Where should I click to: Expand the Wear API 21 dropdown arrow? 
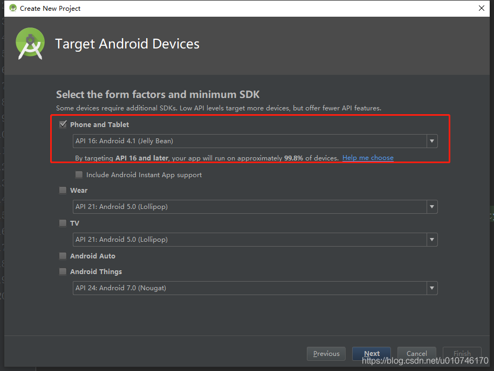[432, 207]
